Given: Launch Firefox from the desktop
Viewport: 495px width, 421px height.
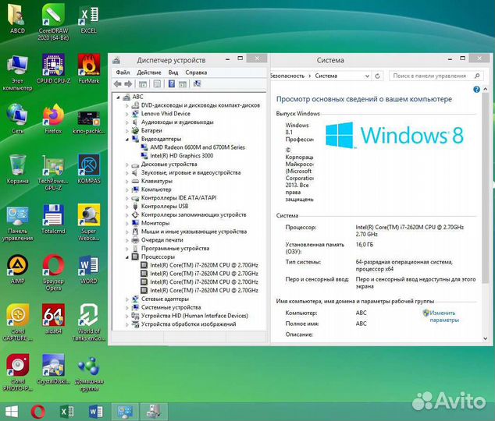Looking at the screenshot, I should 53,119.
